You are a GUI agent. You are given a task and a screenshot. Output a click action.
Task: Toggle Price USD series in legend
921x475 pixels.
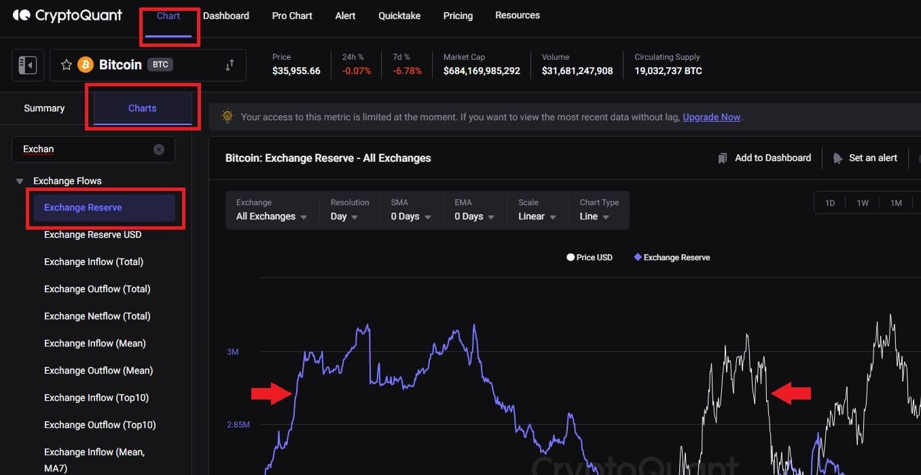pos(590,258)
